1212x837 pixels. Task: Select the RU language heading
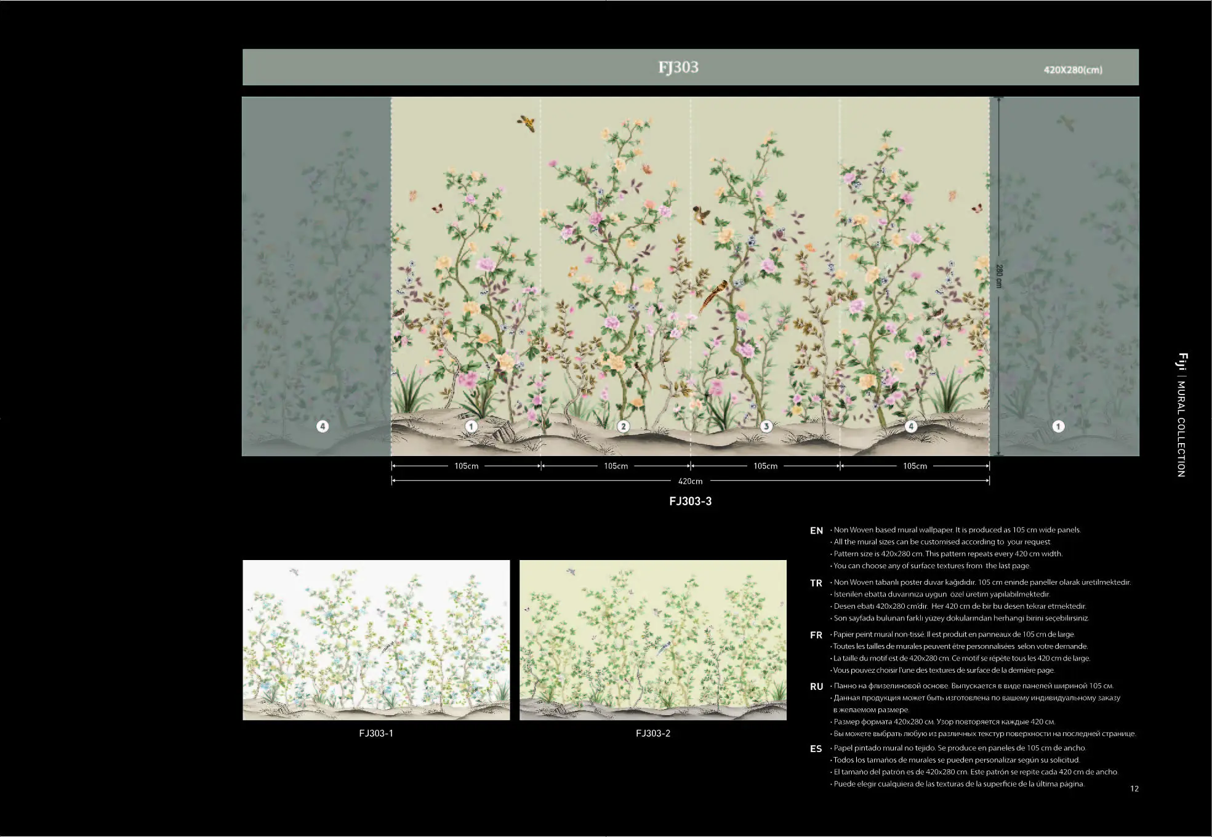(816, 687)
